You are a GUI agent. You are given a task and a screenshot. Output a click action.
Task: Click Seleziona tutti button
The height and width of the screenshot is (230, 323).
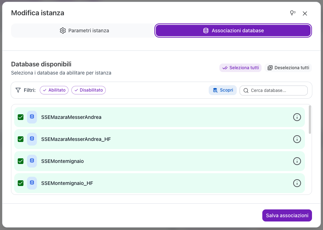pos(240,68)
